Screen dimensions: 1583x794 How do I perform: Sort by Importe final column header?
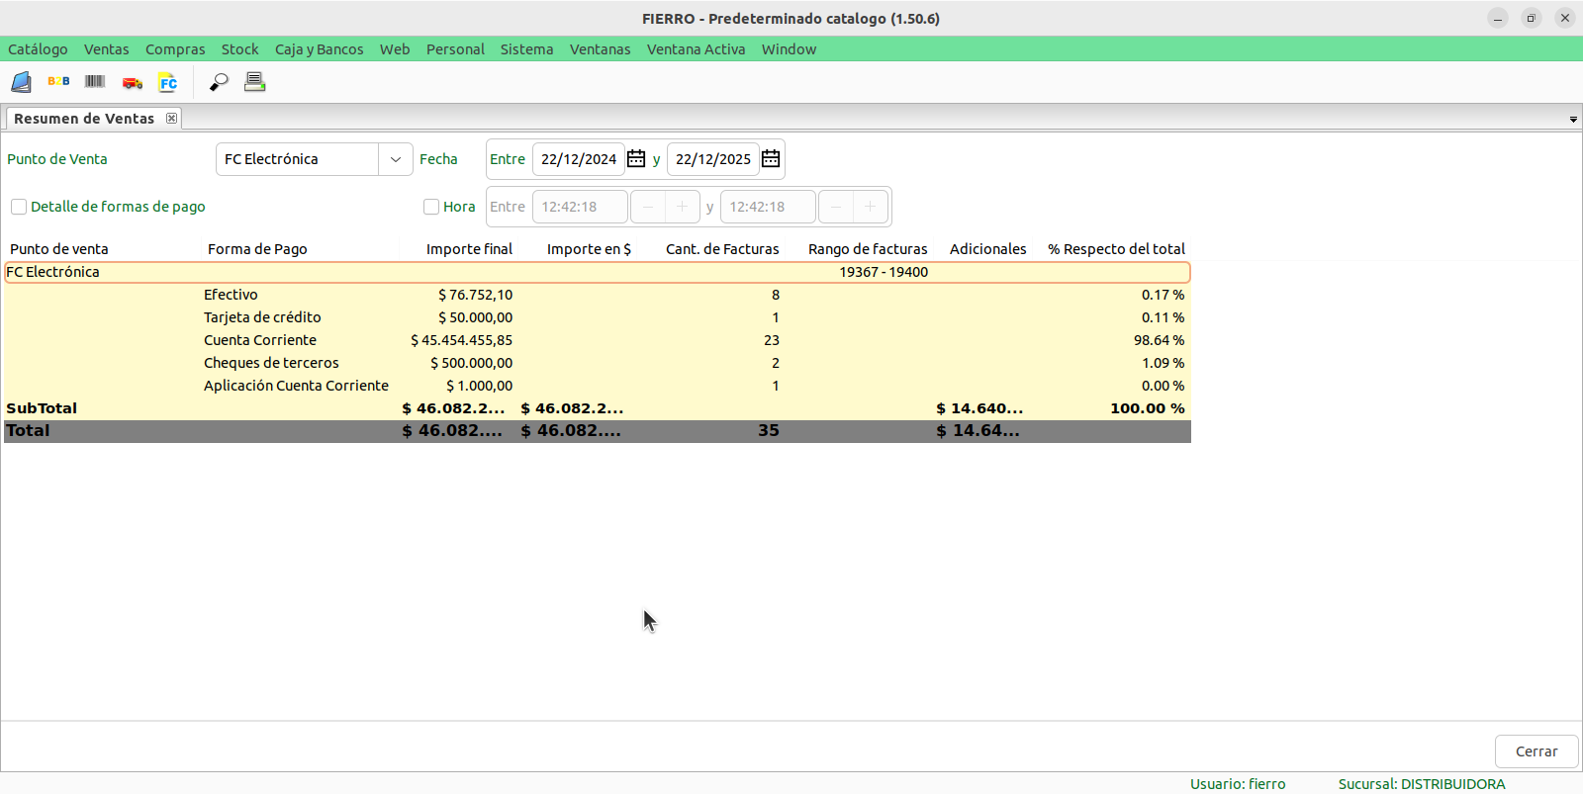(469, 249)
